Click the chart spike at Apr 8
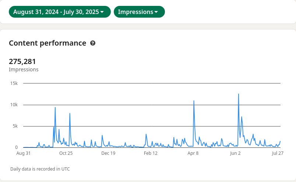Screen dimensions: 296x182 tap(194, 101)
